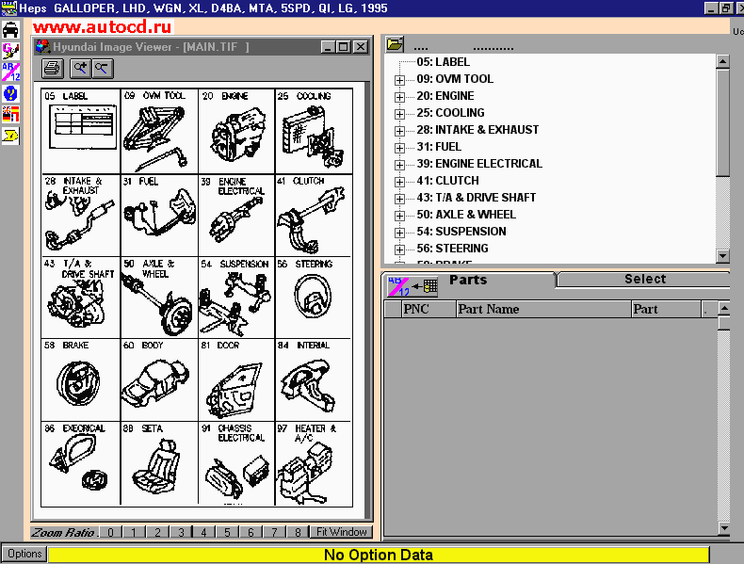The width and height of the screenshot is (744, 564).
Task: Open the group search icon in left sidebar
Action: (x=10, y=51)
